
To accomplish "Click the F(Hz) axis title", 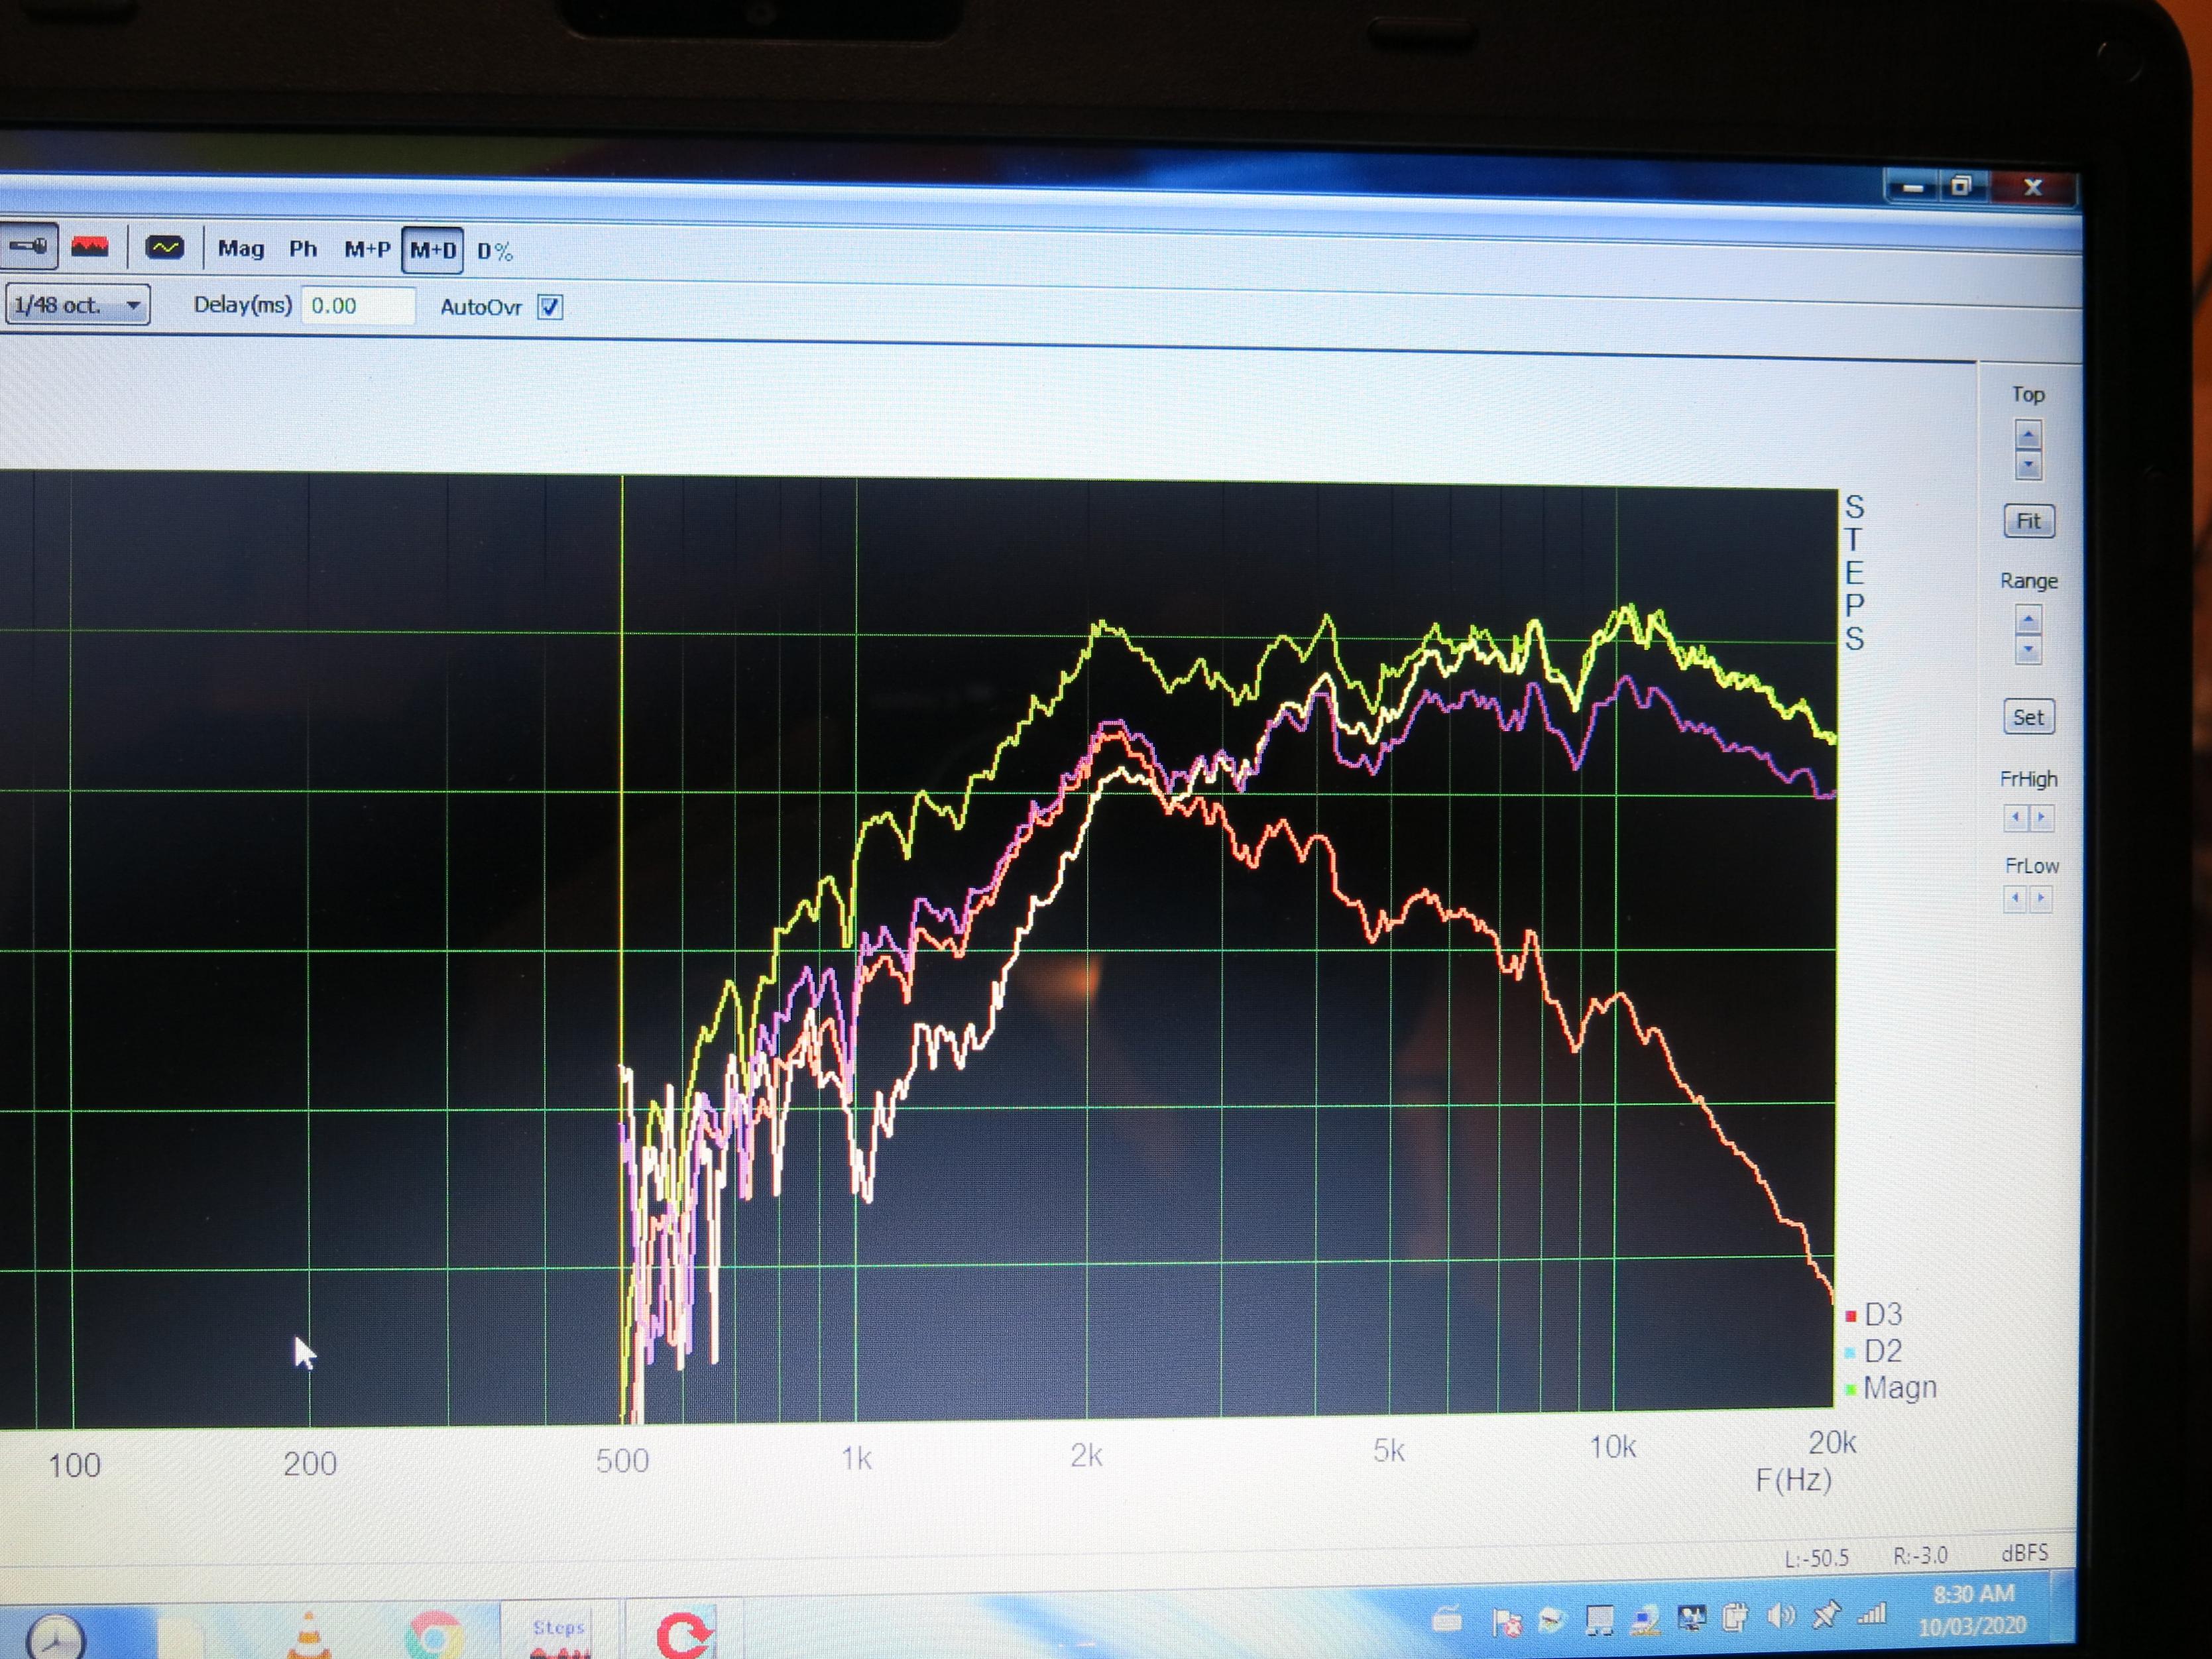I will (x=1794, y=1480).
